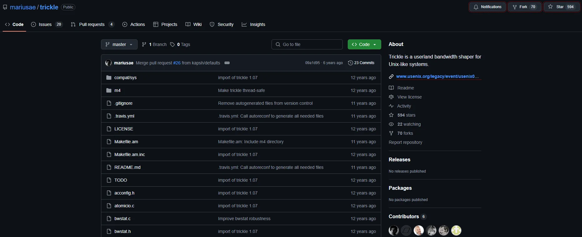Viewport: 582px width, 237px height.
Task: Open the .travis.yml file
Action: click(x=124, y=116)
